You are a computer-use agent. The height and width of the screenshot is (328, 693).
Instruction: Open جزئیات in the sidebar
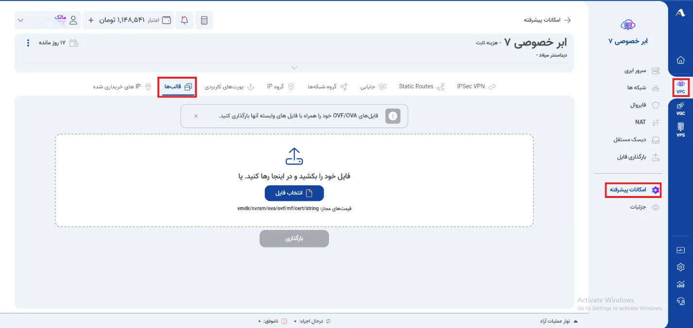tap(644, 207)
